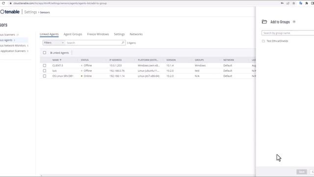Sort by the STATUS column header
Screen dimensions: 314x177
[85, 60]
